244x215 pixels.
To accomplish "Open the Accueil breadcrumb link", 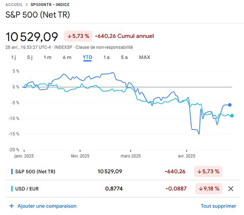I will (x=14, y=5).
